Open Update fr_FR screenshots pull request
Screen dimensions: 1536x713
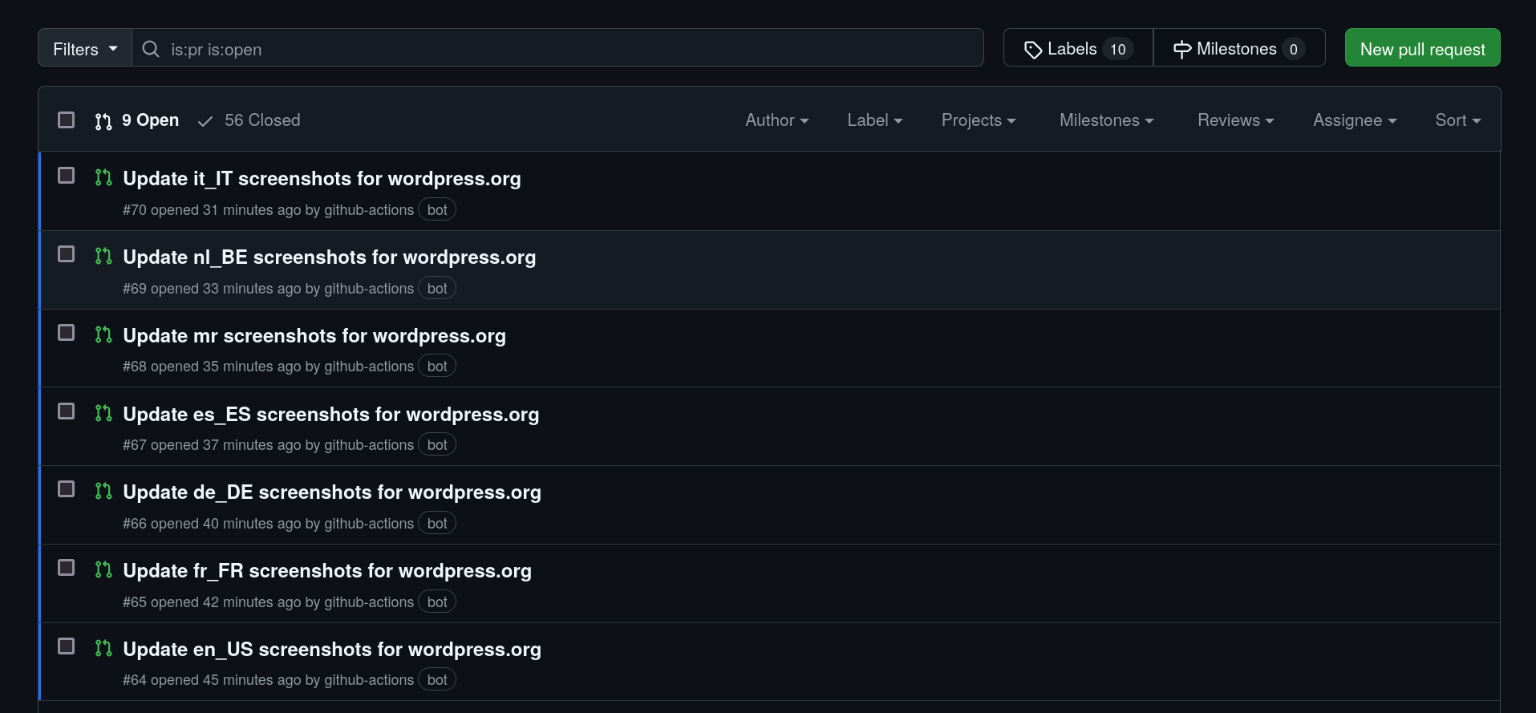(327, 571)
